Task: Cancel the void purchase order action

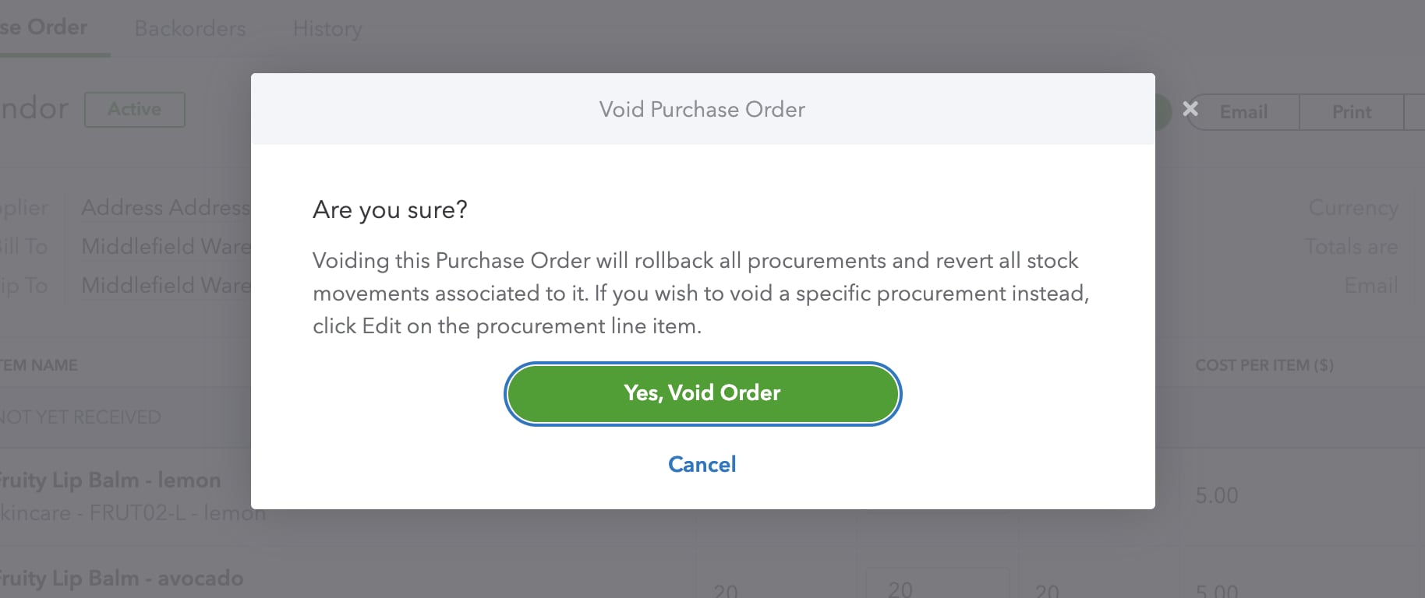Action: coord(702,464)
